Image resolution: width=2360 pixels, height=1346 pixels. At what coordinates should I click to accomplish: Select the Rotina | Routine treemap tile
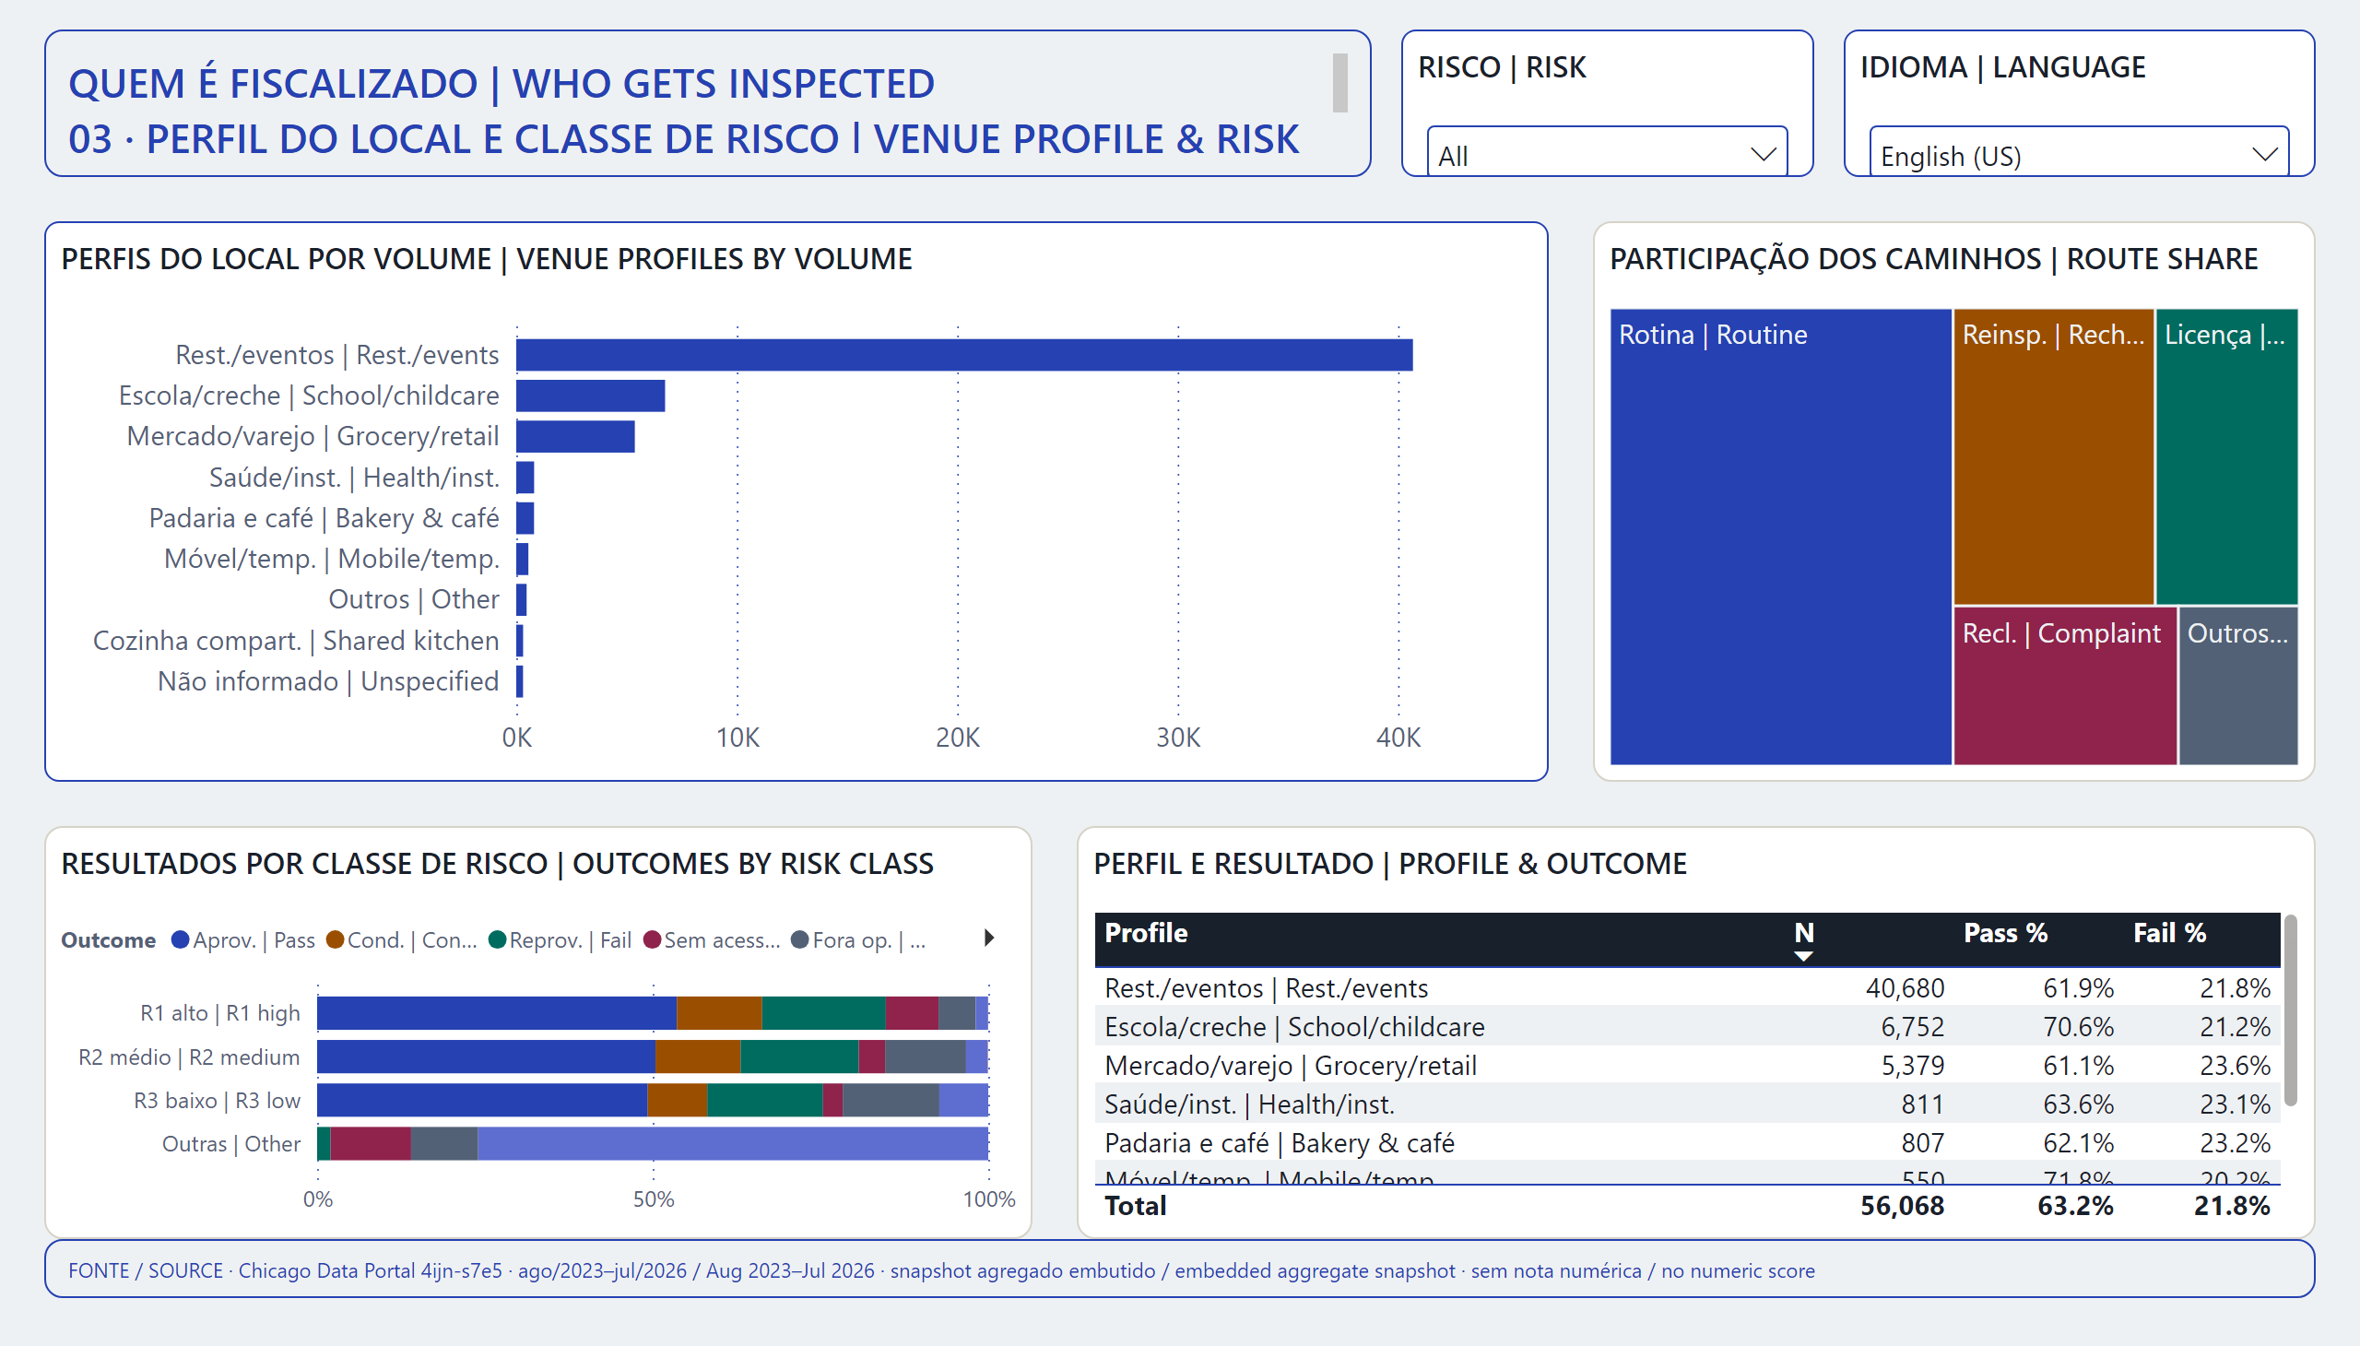click(x=1780, y=537)
